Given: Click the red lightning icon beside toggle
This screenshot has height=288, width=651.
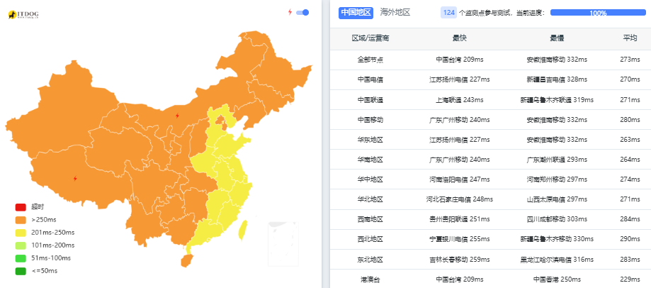Looking at the screenshot, I should point(290,12).
